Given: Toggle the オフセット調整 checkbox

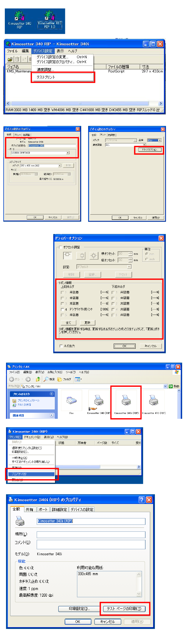Looking at the screenshot, I should (60, 247).
